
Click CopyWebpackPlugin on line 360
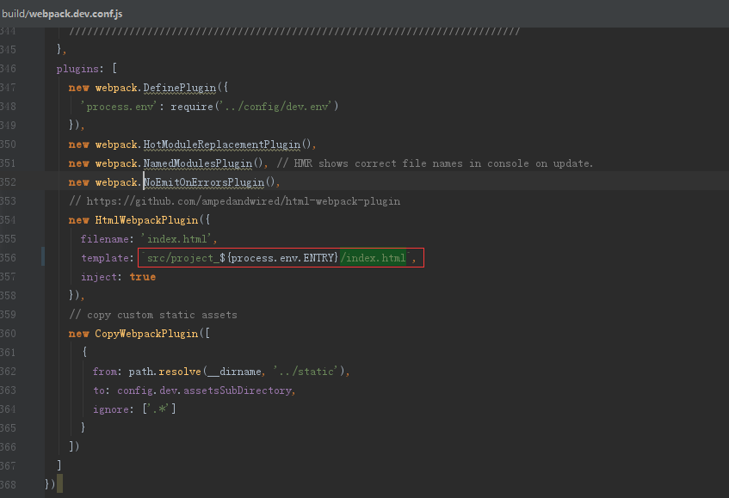(146, 334)
